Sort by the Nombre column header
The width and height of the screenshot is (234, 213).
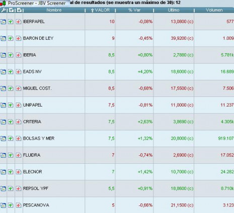click(x=54, y=10)
